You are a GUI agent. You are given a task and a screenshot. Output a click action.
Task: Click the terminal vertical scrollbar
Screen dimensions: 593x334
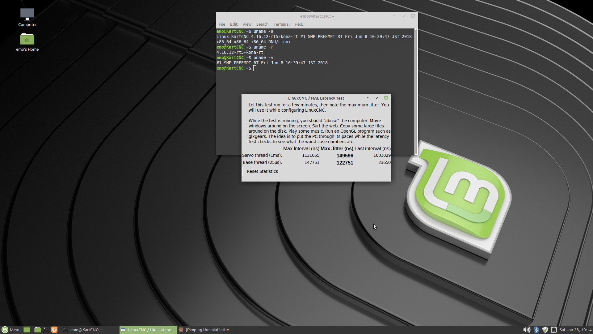[x=416, y=92]
